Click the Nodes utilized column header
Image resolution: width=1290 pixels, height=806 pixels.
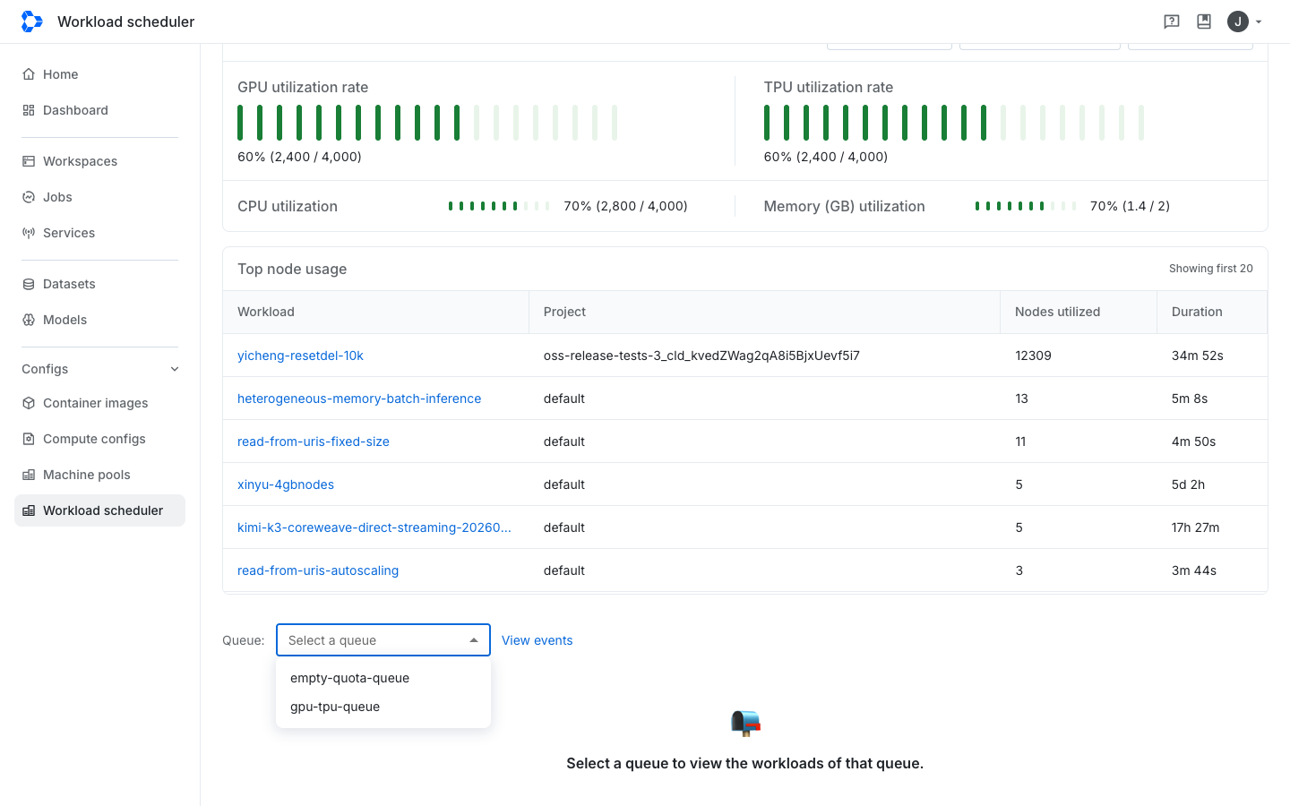1079,312
